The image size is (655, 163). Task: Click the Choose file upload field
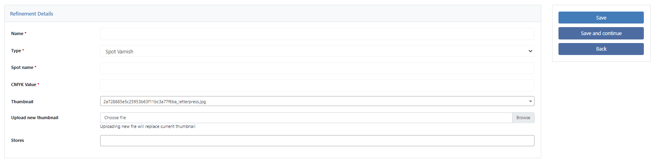[306, 118]
